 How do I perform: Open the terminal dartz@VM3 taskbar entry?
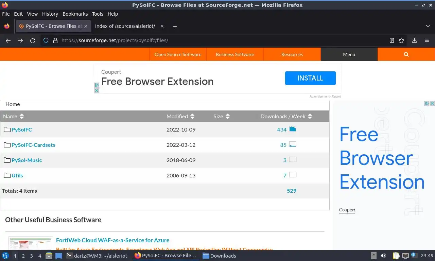tap(97, 256)
